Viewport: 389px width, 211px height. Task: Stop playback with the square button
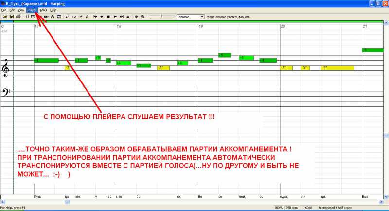pos(108,17)
